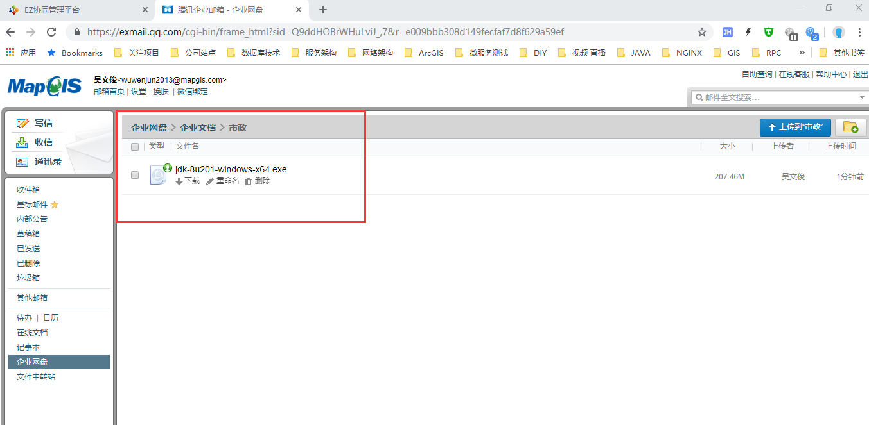Image resolution: width=869 pixels, height=425 pixels.
Task: Check the box beside jdk-8u201-windows-x64.exe
Action: (135, 175)
